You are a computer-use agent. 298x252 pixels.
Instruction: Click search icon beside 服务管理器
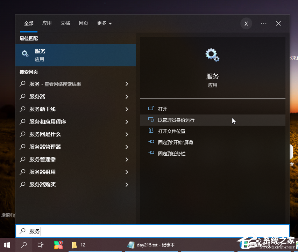click(23, 159)
